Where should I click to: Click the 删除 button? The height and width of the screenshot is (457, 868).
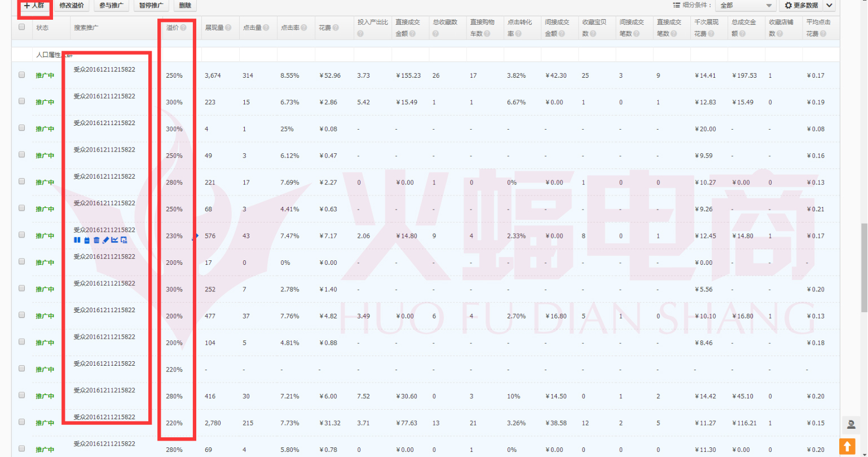point(184,6)
